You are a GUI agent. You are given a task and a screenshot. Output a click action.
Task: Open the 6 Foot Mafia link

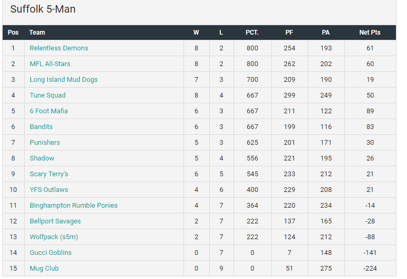pos(48,111)
